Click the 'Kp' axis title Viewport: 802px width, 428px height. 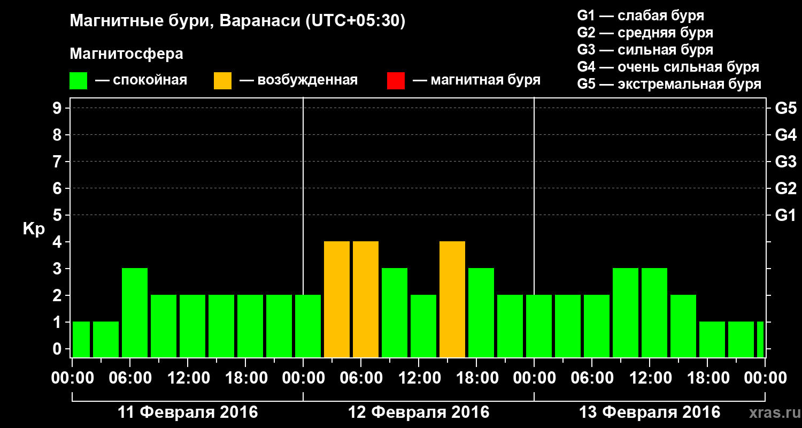coord(34,229)
